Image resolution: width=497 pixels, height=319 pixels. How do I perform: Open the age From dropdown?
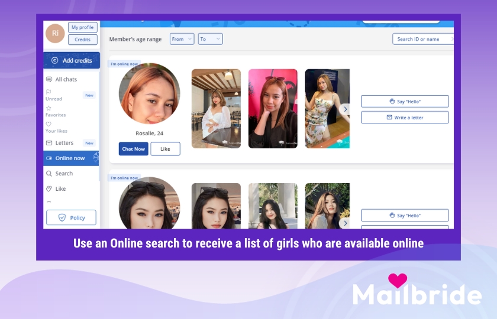[x=182, y=39]
